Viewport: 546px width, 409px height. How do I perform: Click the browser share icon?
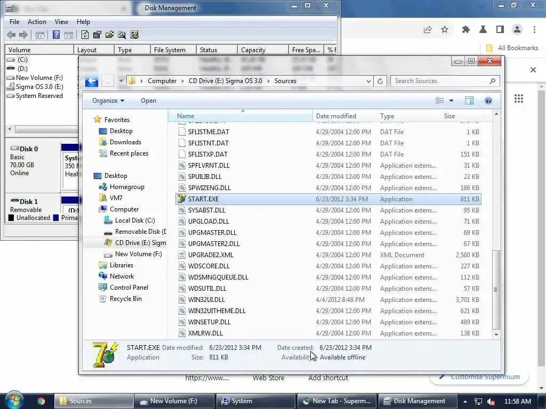point(428,30)
